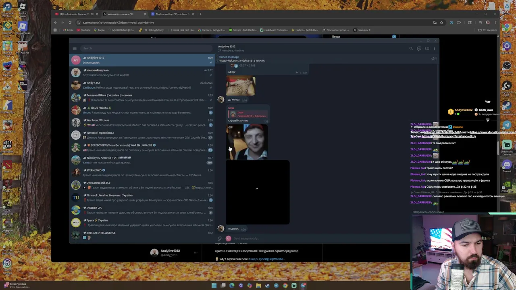Screen dimensions: 516x290
Task: Open Telegram from the taskbar
Action: [276, 286]
